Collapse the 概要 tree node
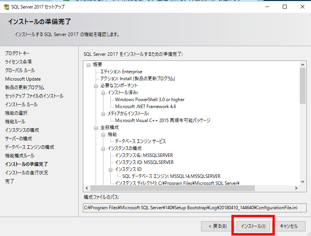The height and width of the screenshot is (236, 311). click(x=89, y=65)
